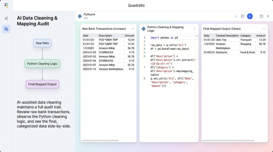273x152 pixels.
Task: Select Raw table Date column header
Action: pos(90,36)
